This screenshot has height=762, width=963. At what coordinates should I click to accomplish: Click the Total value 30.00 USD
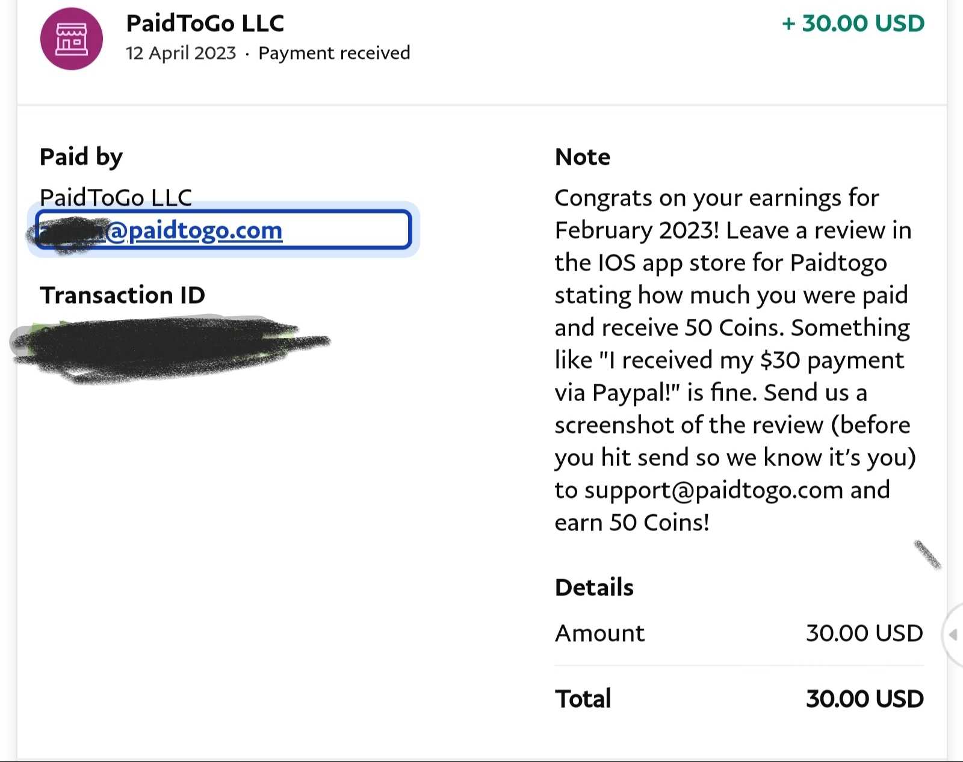click(864, 699)
